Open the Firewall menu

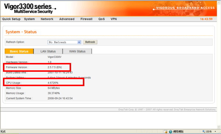[87, 19]
